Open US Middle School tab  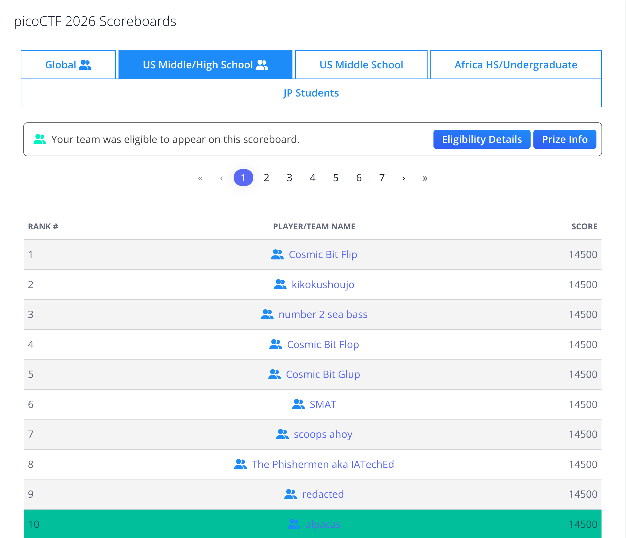[361, 65]
